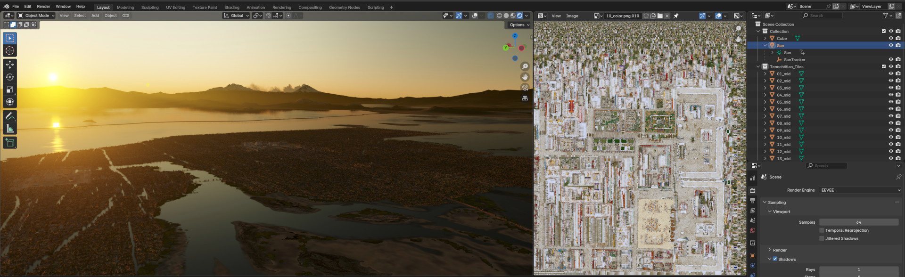Choose the Annotate pencil tool

(10, 116)
